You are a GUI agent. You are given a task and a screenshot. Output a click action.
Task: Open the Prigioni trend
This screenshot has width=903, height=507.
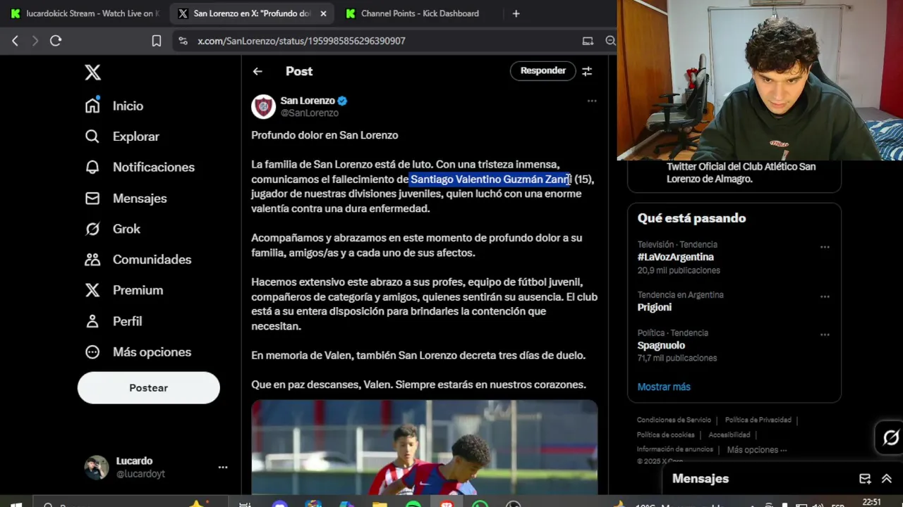(655, 307)
